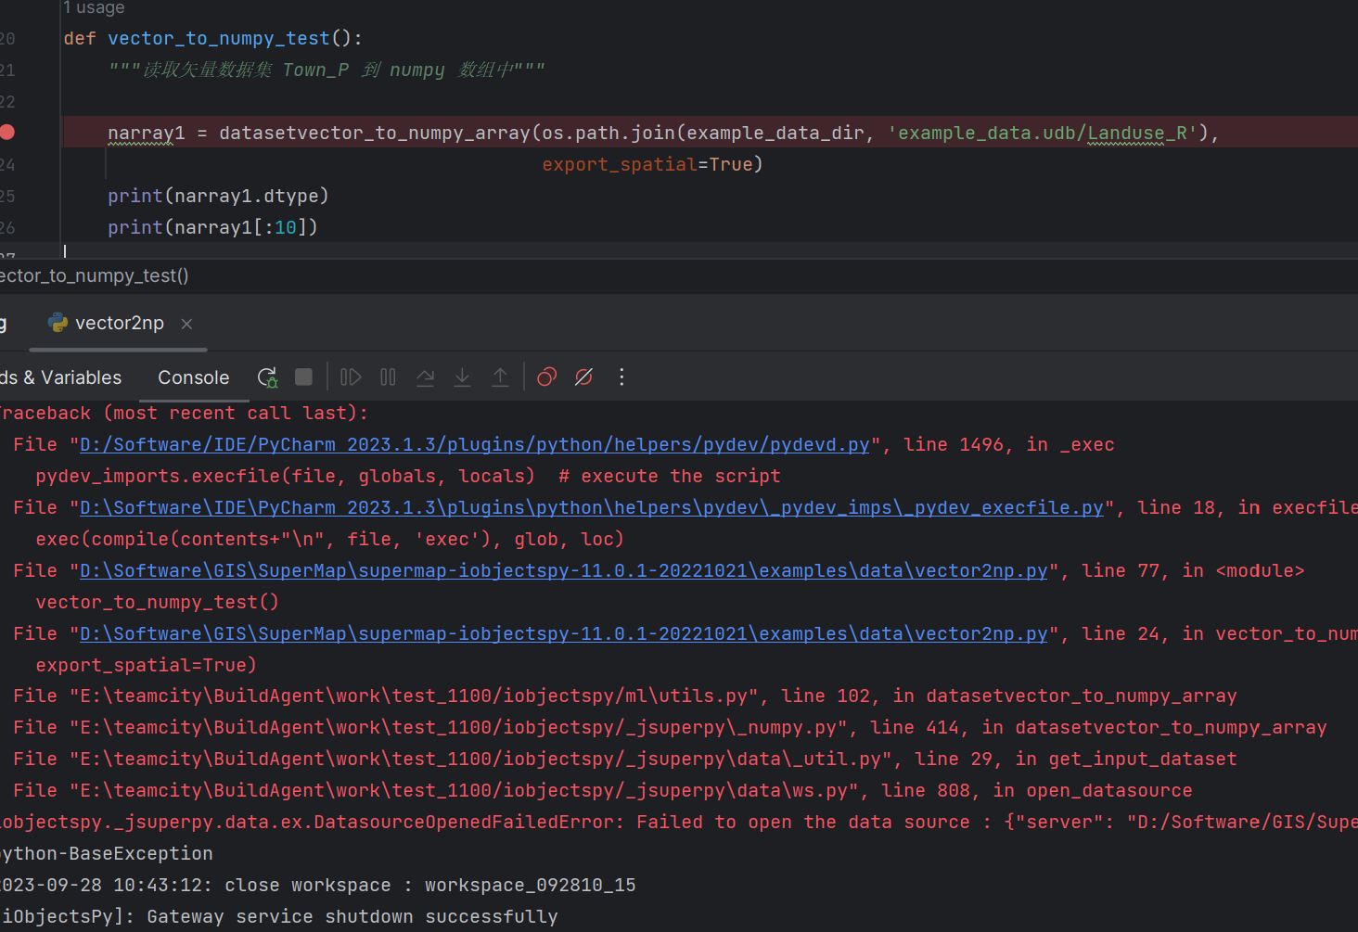Click 'export_spatial=True)' line in the console
Viewport: 1358px width, 932px height.
tap(146, 666)
